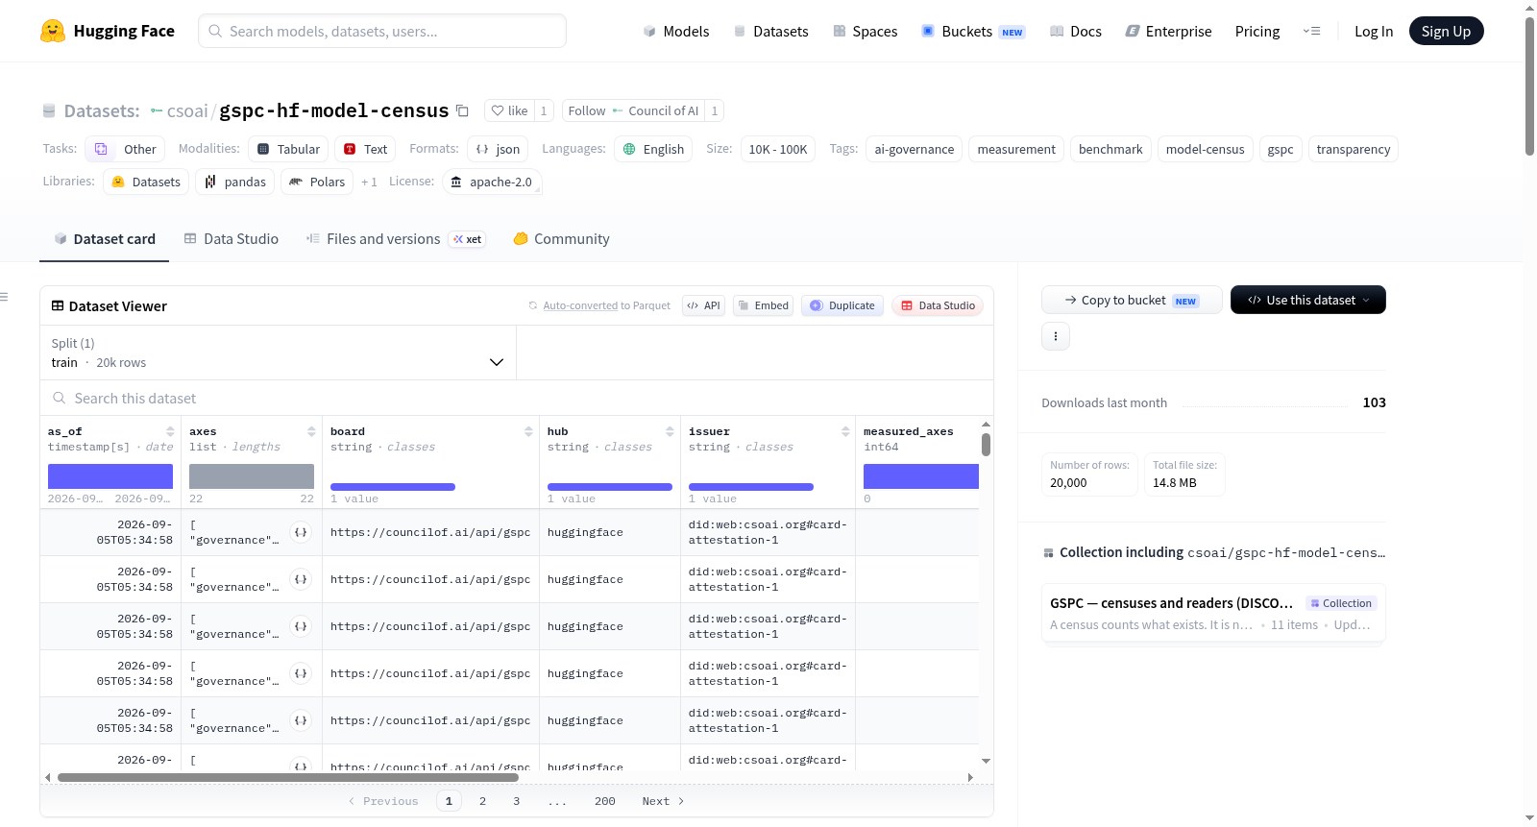Open the Data Studio tab
The width and height of the screenshot is (1537, 827).
[232, 239]
